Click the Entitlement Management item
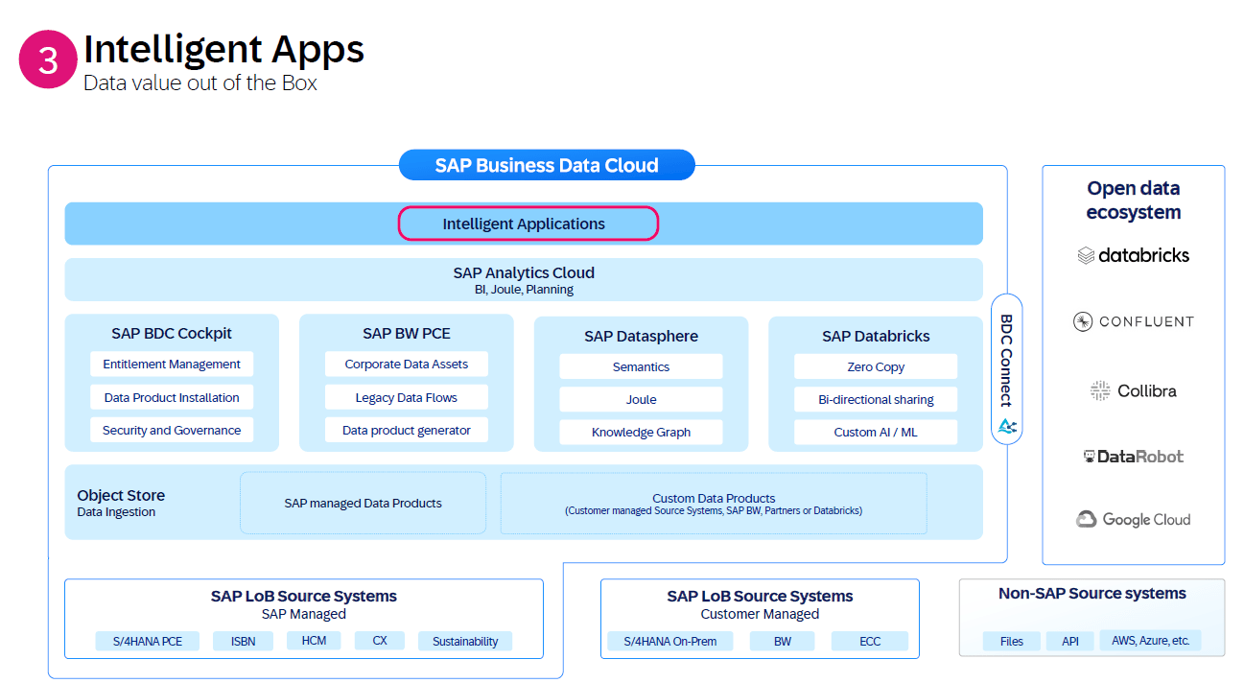 (x=171, y=364)
